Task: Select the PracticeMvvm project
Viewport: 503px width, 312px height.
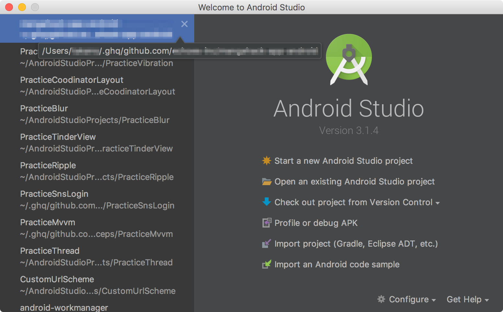Action: (48, 222)
